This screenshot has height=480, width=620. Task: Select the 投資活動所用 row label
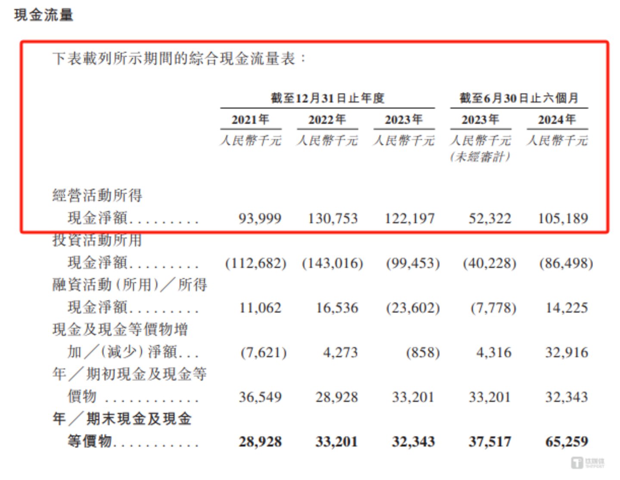[x=97, y=240]
